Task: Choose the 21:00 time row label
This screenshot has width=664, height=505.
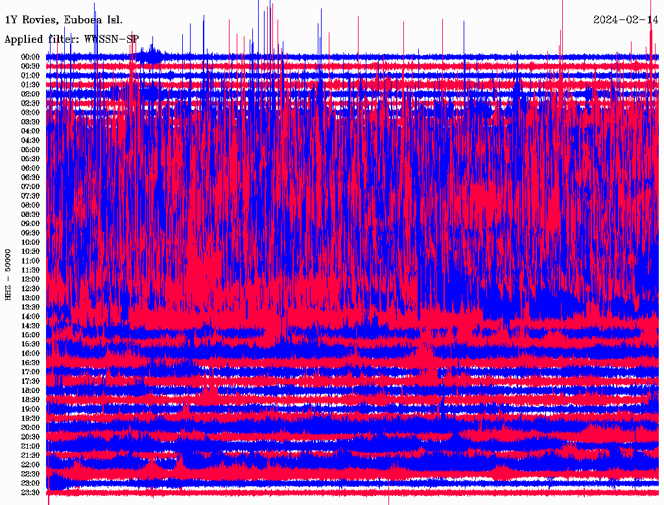Action: [30, 447]
